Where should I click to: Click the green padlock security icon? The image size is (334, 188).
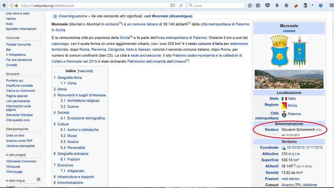click(x=17, y=6)
